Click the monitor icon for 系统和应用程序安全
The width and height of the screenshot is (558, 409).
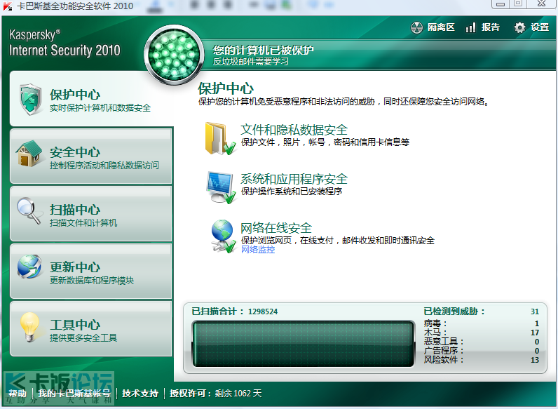tap(221, 187)
